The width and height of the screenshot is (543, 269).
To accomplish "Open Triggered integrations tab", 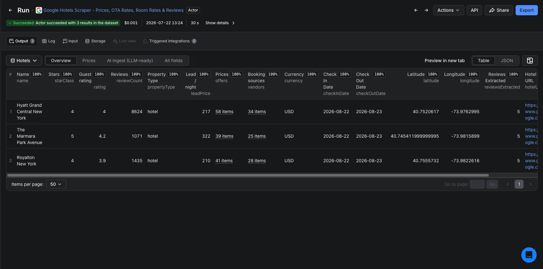I will pos(170,41).
